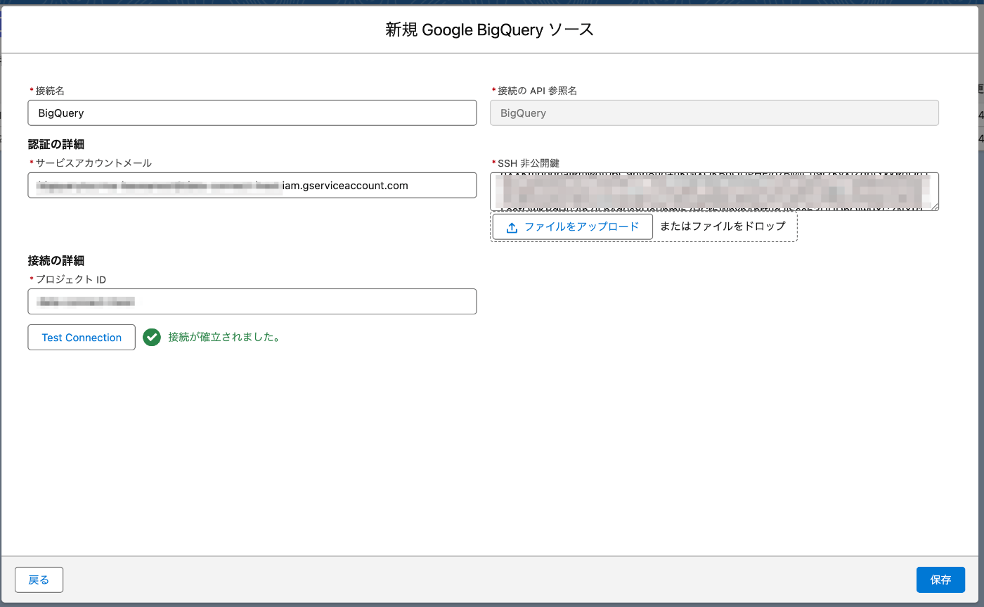Click inside the SSH 非公開鍵 text area

[x=714, y=191]
